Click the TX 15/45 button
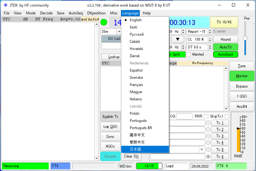This screenshot has width=256, height=171. [x=224, y=22]
